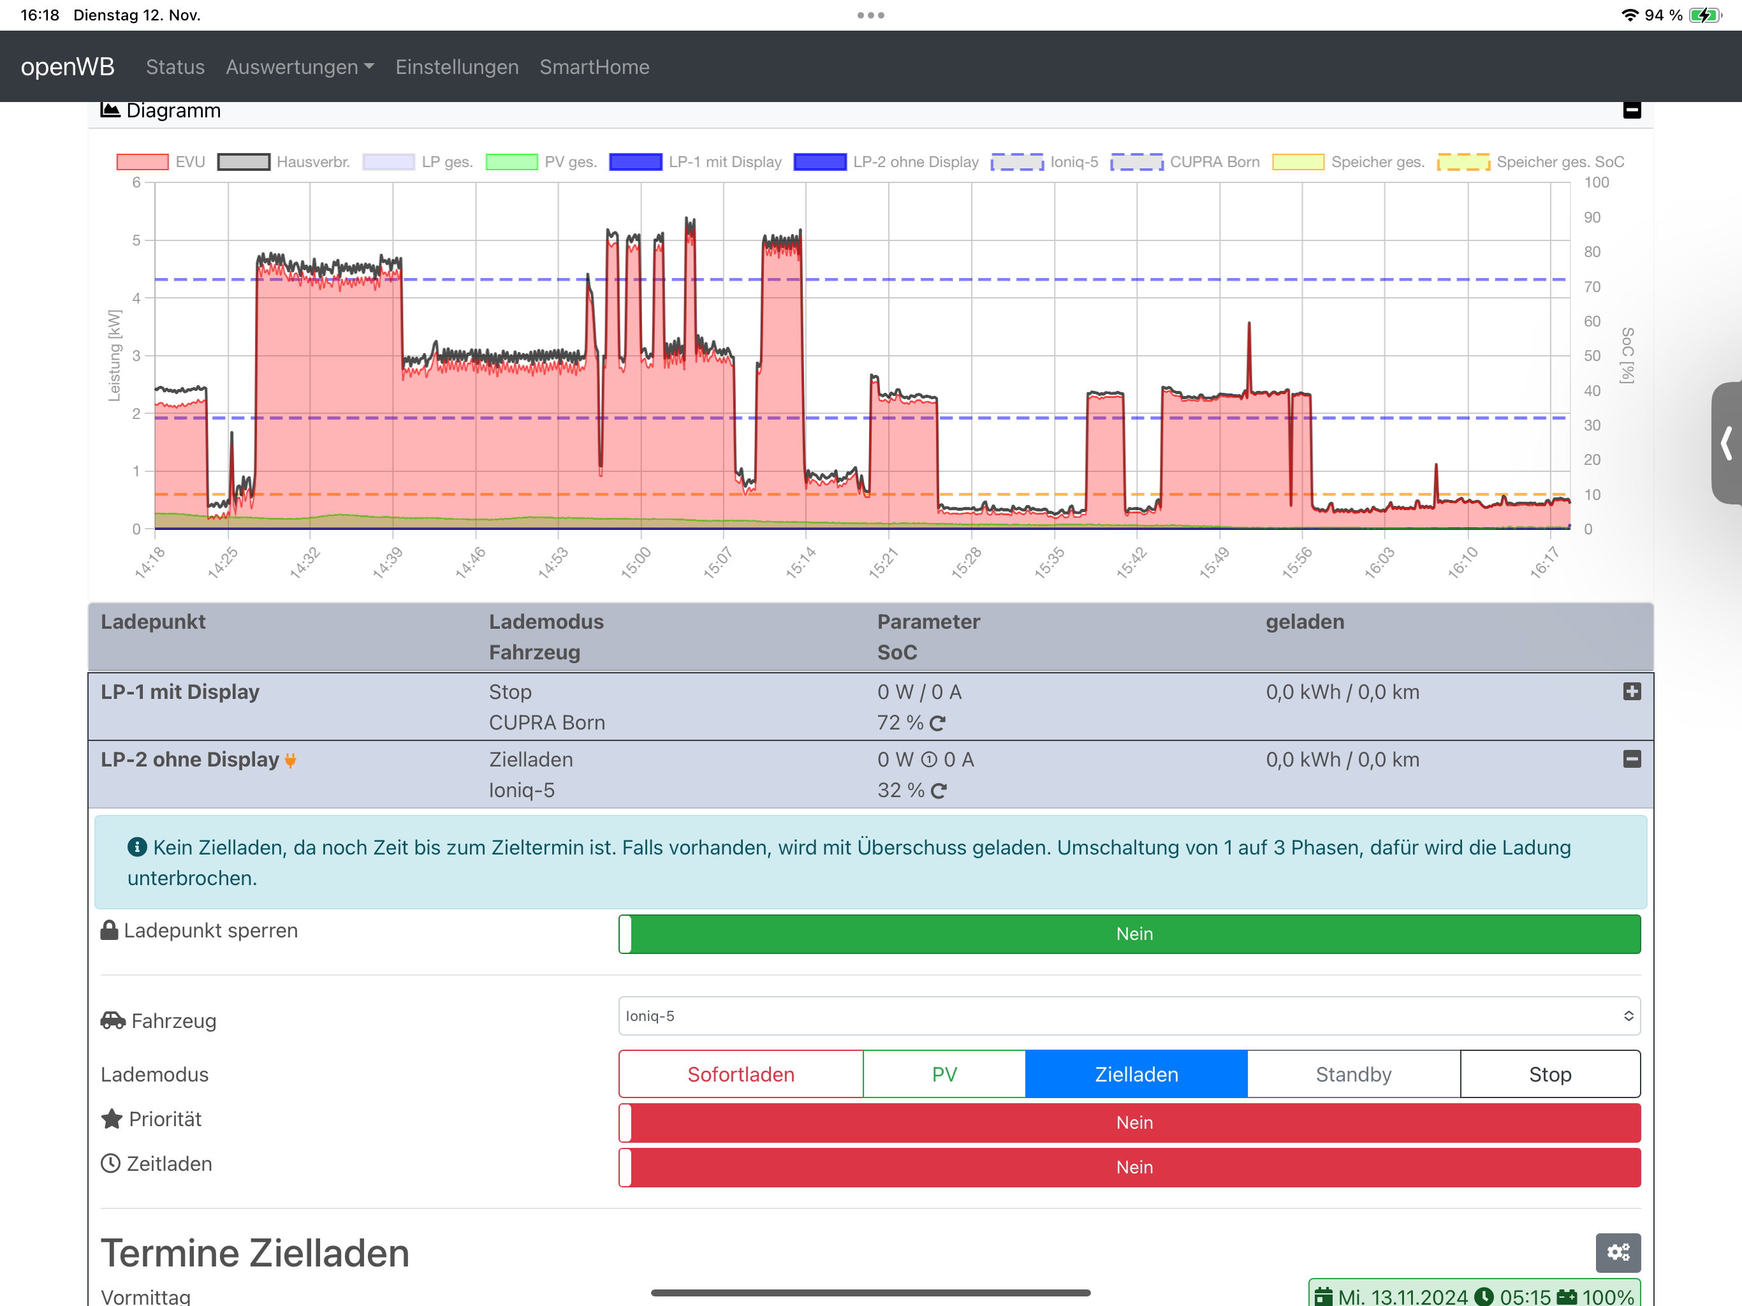Viewport: 1742px width, 1306px height.
Task: Collapse LP-2 ohne Display details
Action: tap(1632, 759)
